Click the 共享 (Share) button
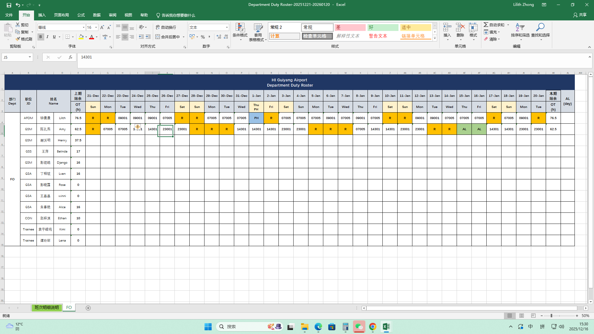The width and height of the screenshot is (594, 334). click(x=580, y=15)
